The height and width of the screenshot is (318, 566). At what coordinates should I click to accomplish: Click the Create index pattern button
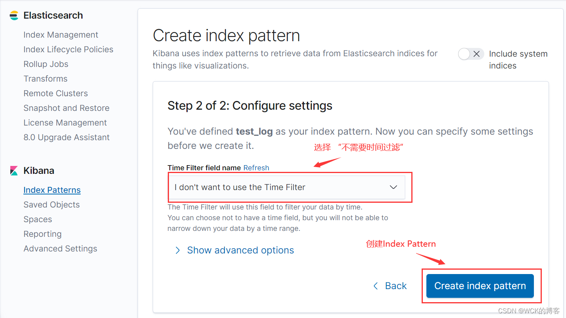tap(480, 286)
